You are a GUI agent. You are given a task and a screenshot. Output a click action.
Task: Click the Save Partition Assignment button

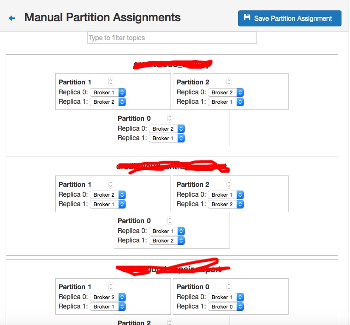point(289,18)
